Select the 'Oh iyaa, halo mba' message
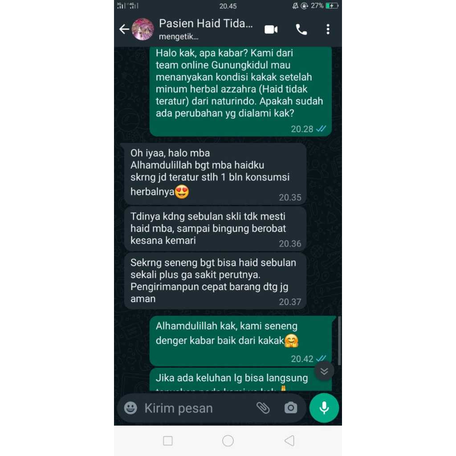The height and width of the screenshot is (456, 456). click(x=215, y=174)
